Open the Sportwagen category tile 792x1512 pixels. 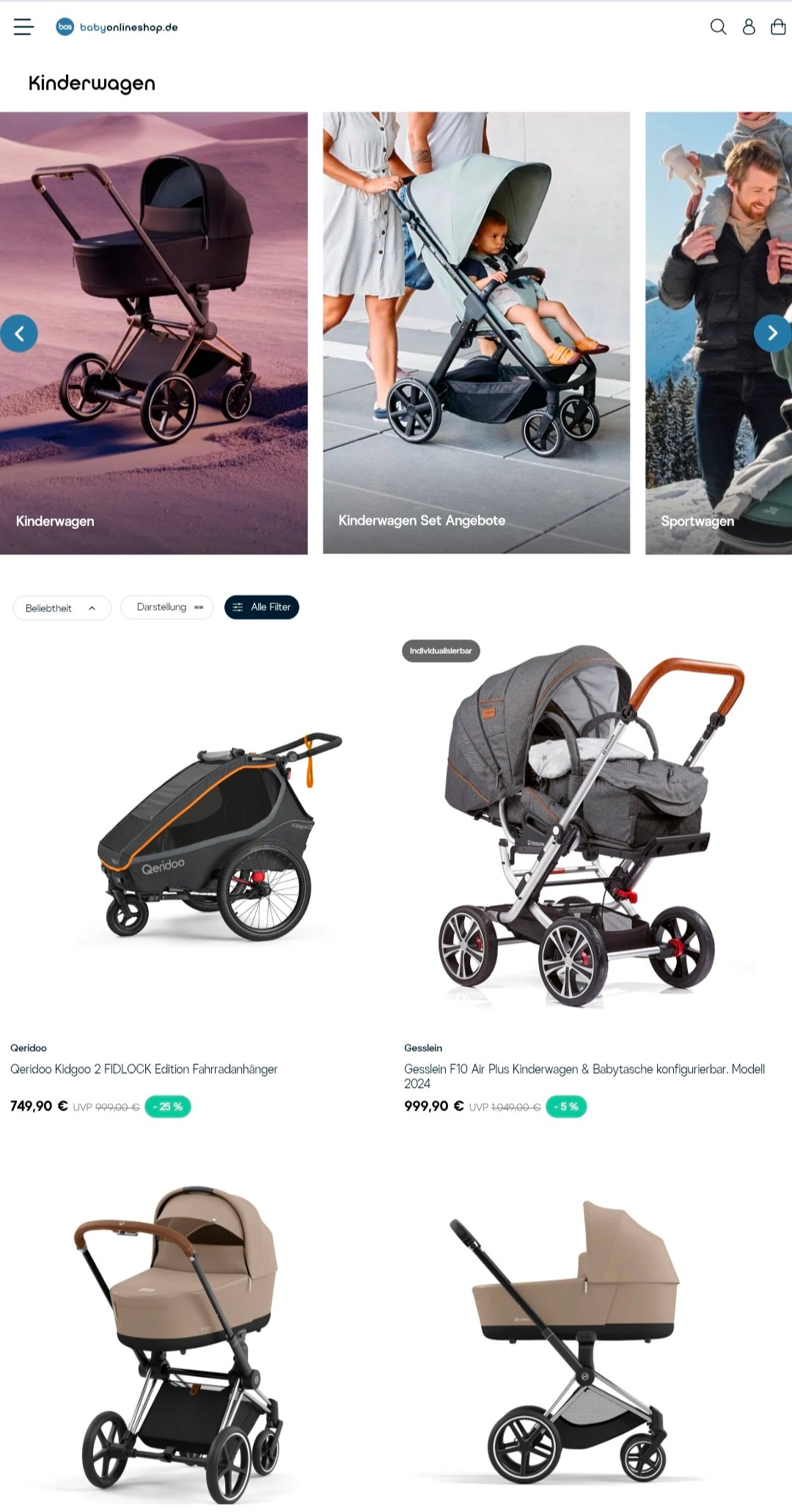(719, 333)
